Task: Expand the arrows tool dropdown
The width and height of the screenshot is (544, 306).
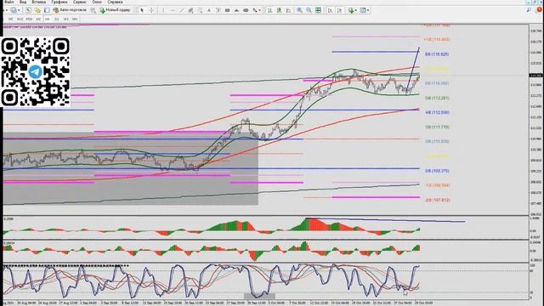Action: pyautogui.click(x=259, y=10)
